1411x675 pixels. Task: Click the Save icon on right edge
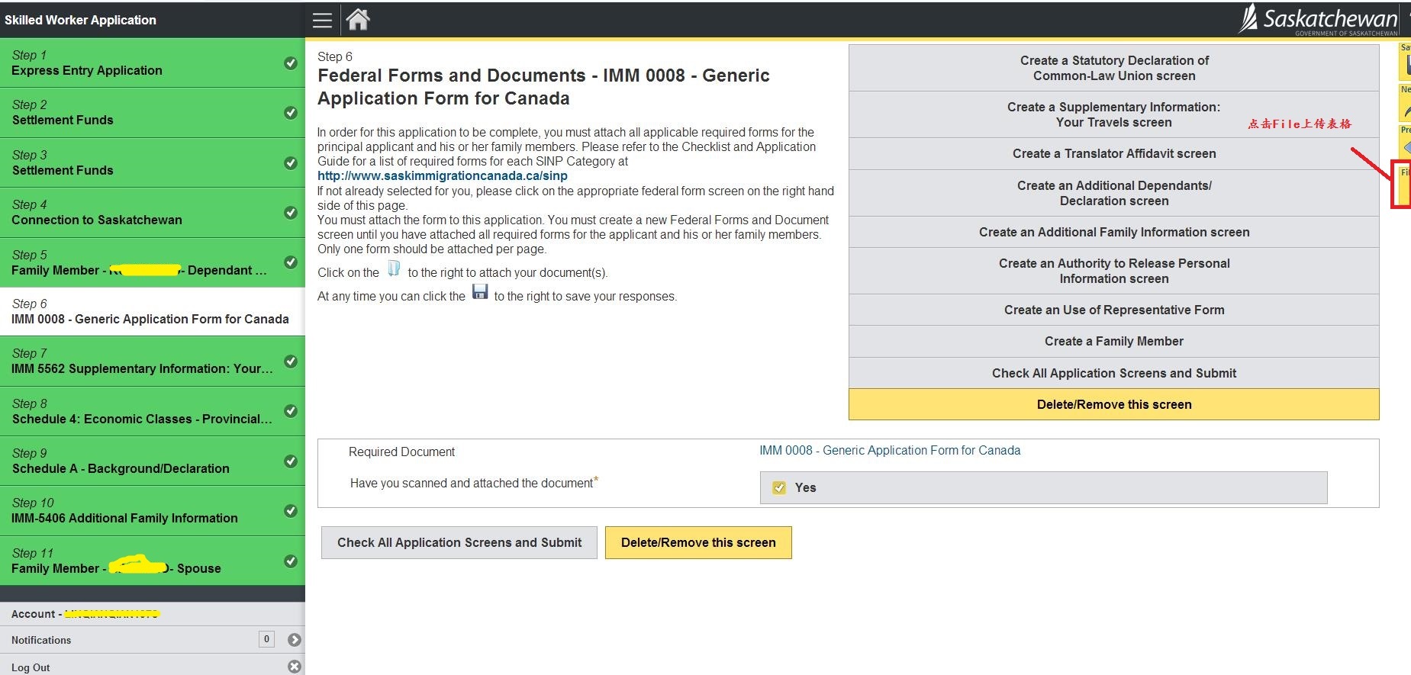pos(1405,63)
